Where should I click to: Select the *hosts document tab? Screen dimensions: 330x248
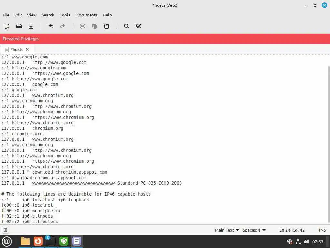coord(17,49)
